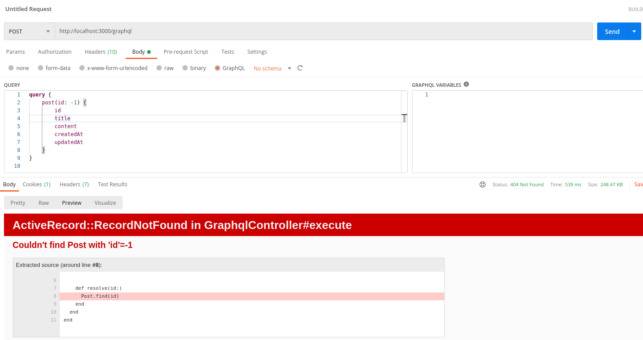Image resolution: width=643 pixels, height=340 pixels.
Task: Click the refresh schema icon
Action: click(x=300, y=68)
